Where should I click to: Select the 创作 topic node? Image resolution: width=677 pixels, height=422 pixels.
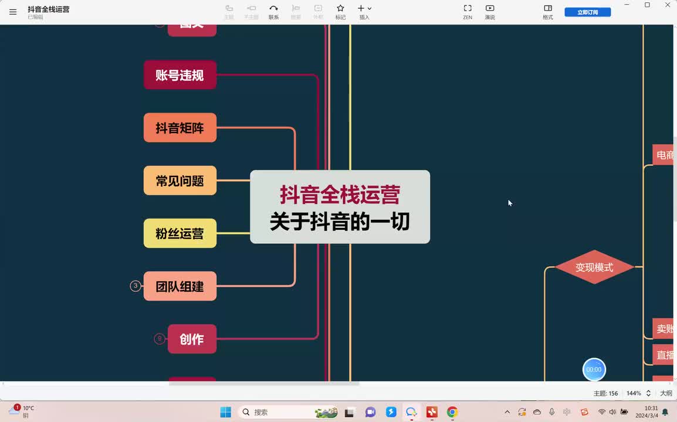(x=192, y=339)
